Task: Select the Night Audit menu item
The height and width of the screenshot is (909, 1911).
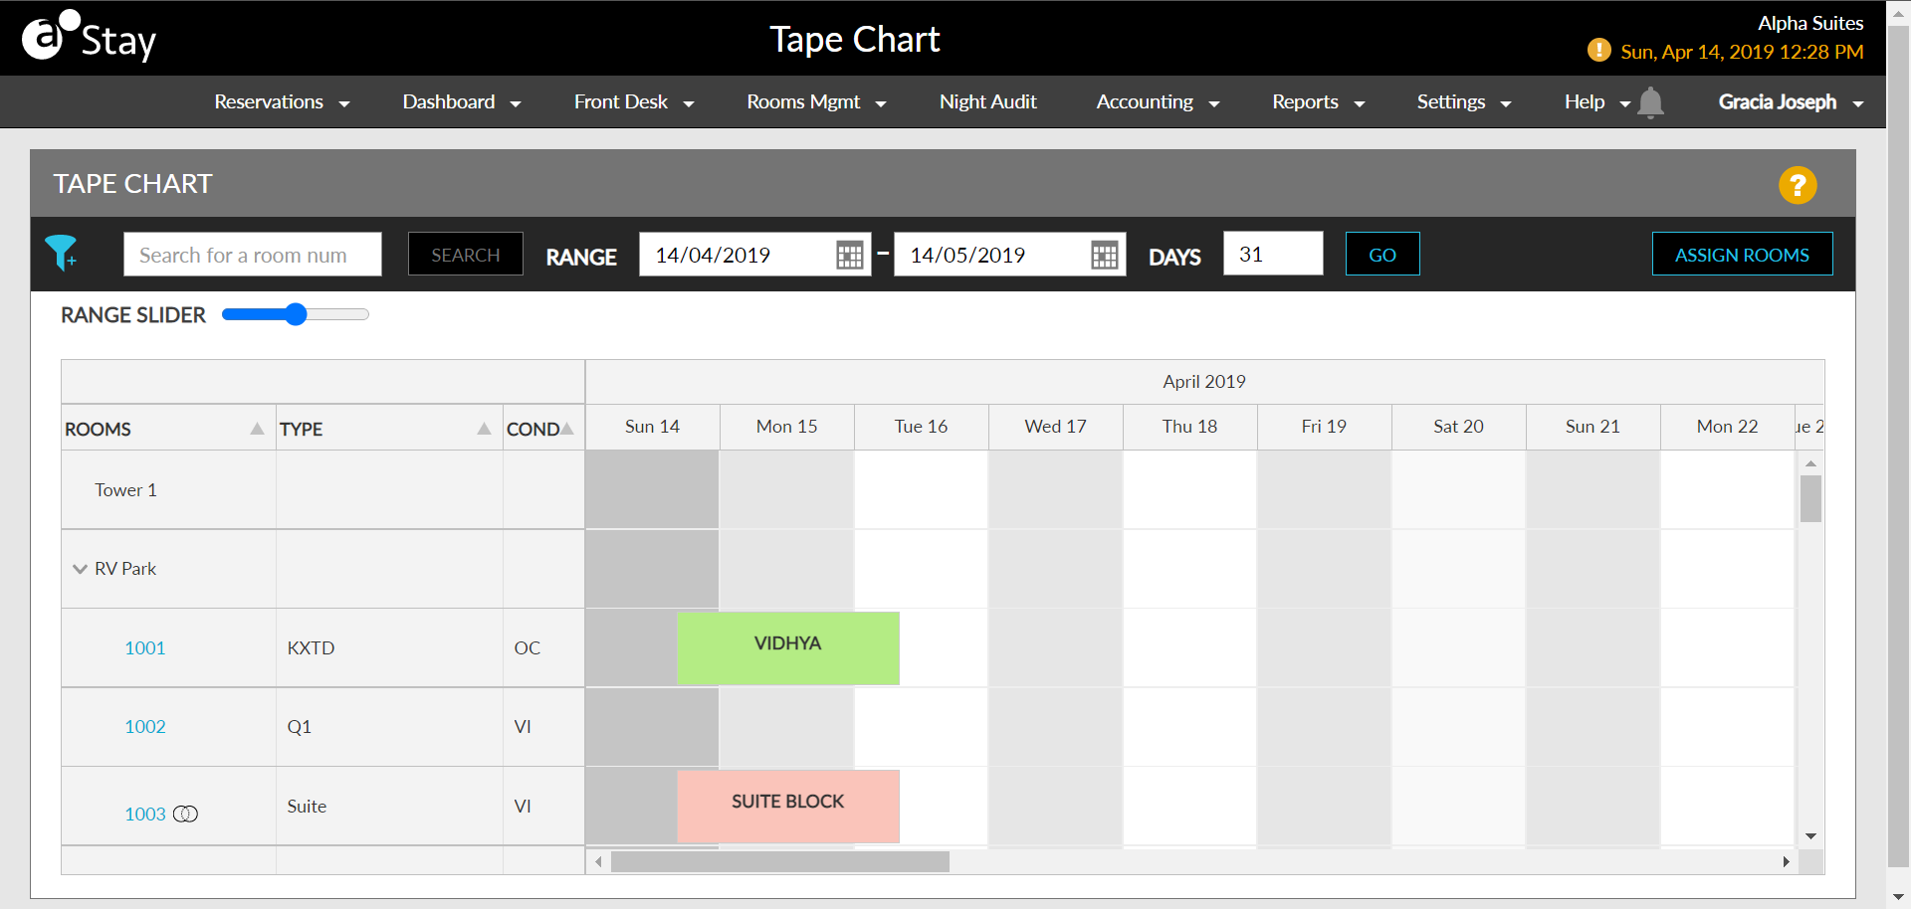Action: (x=987, y=101)
